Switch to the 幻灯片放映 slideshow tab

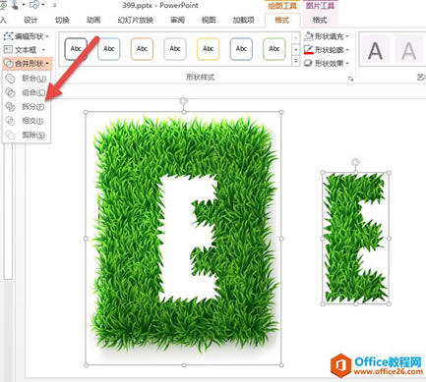136,20
